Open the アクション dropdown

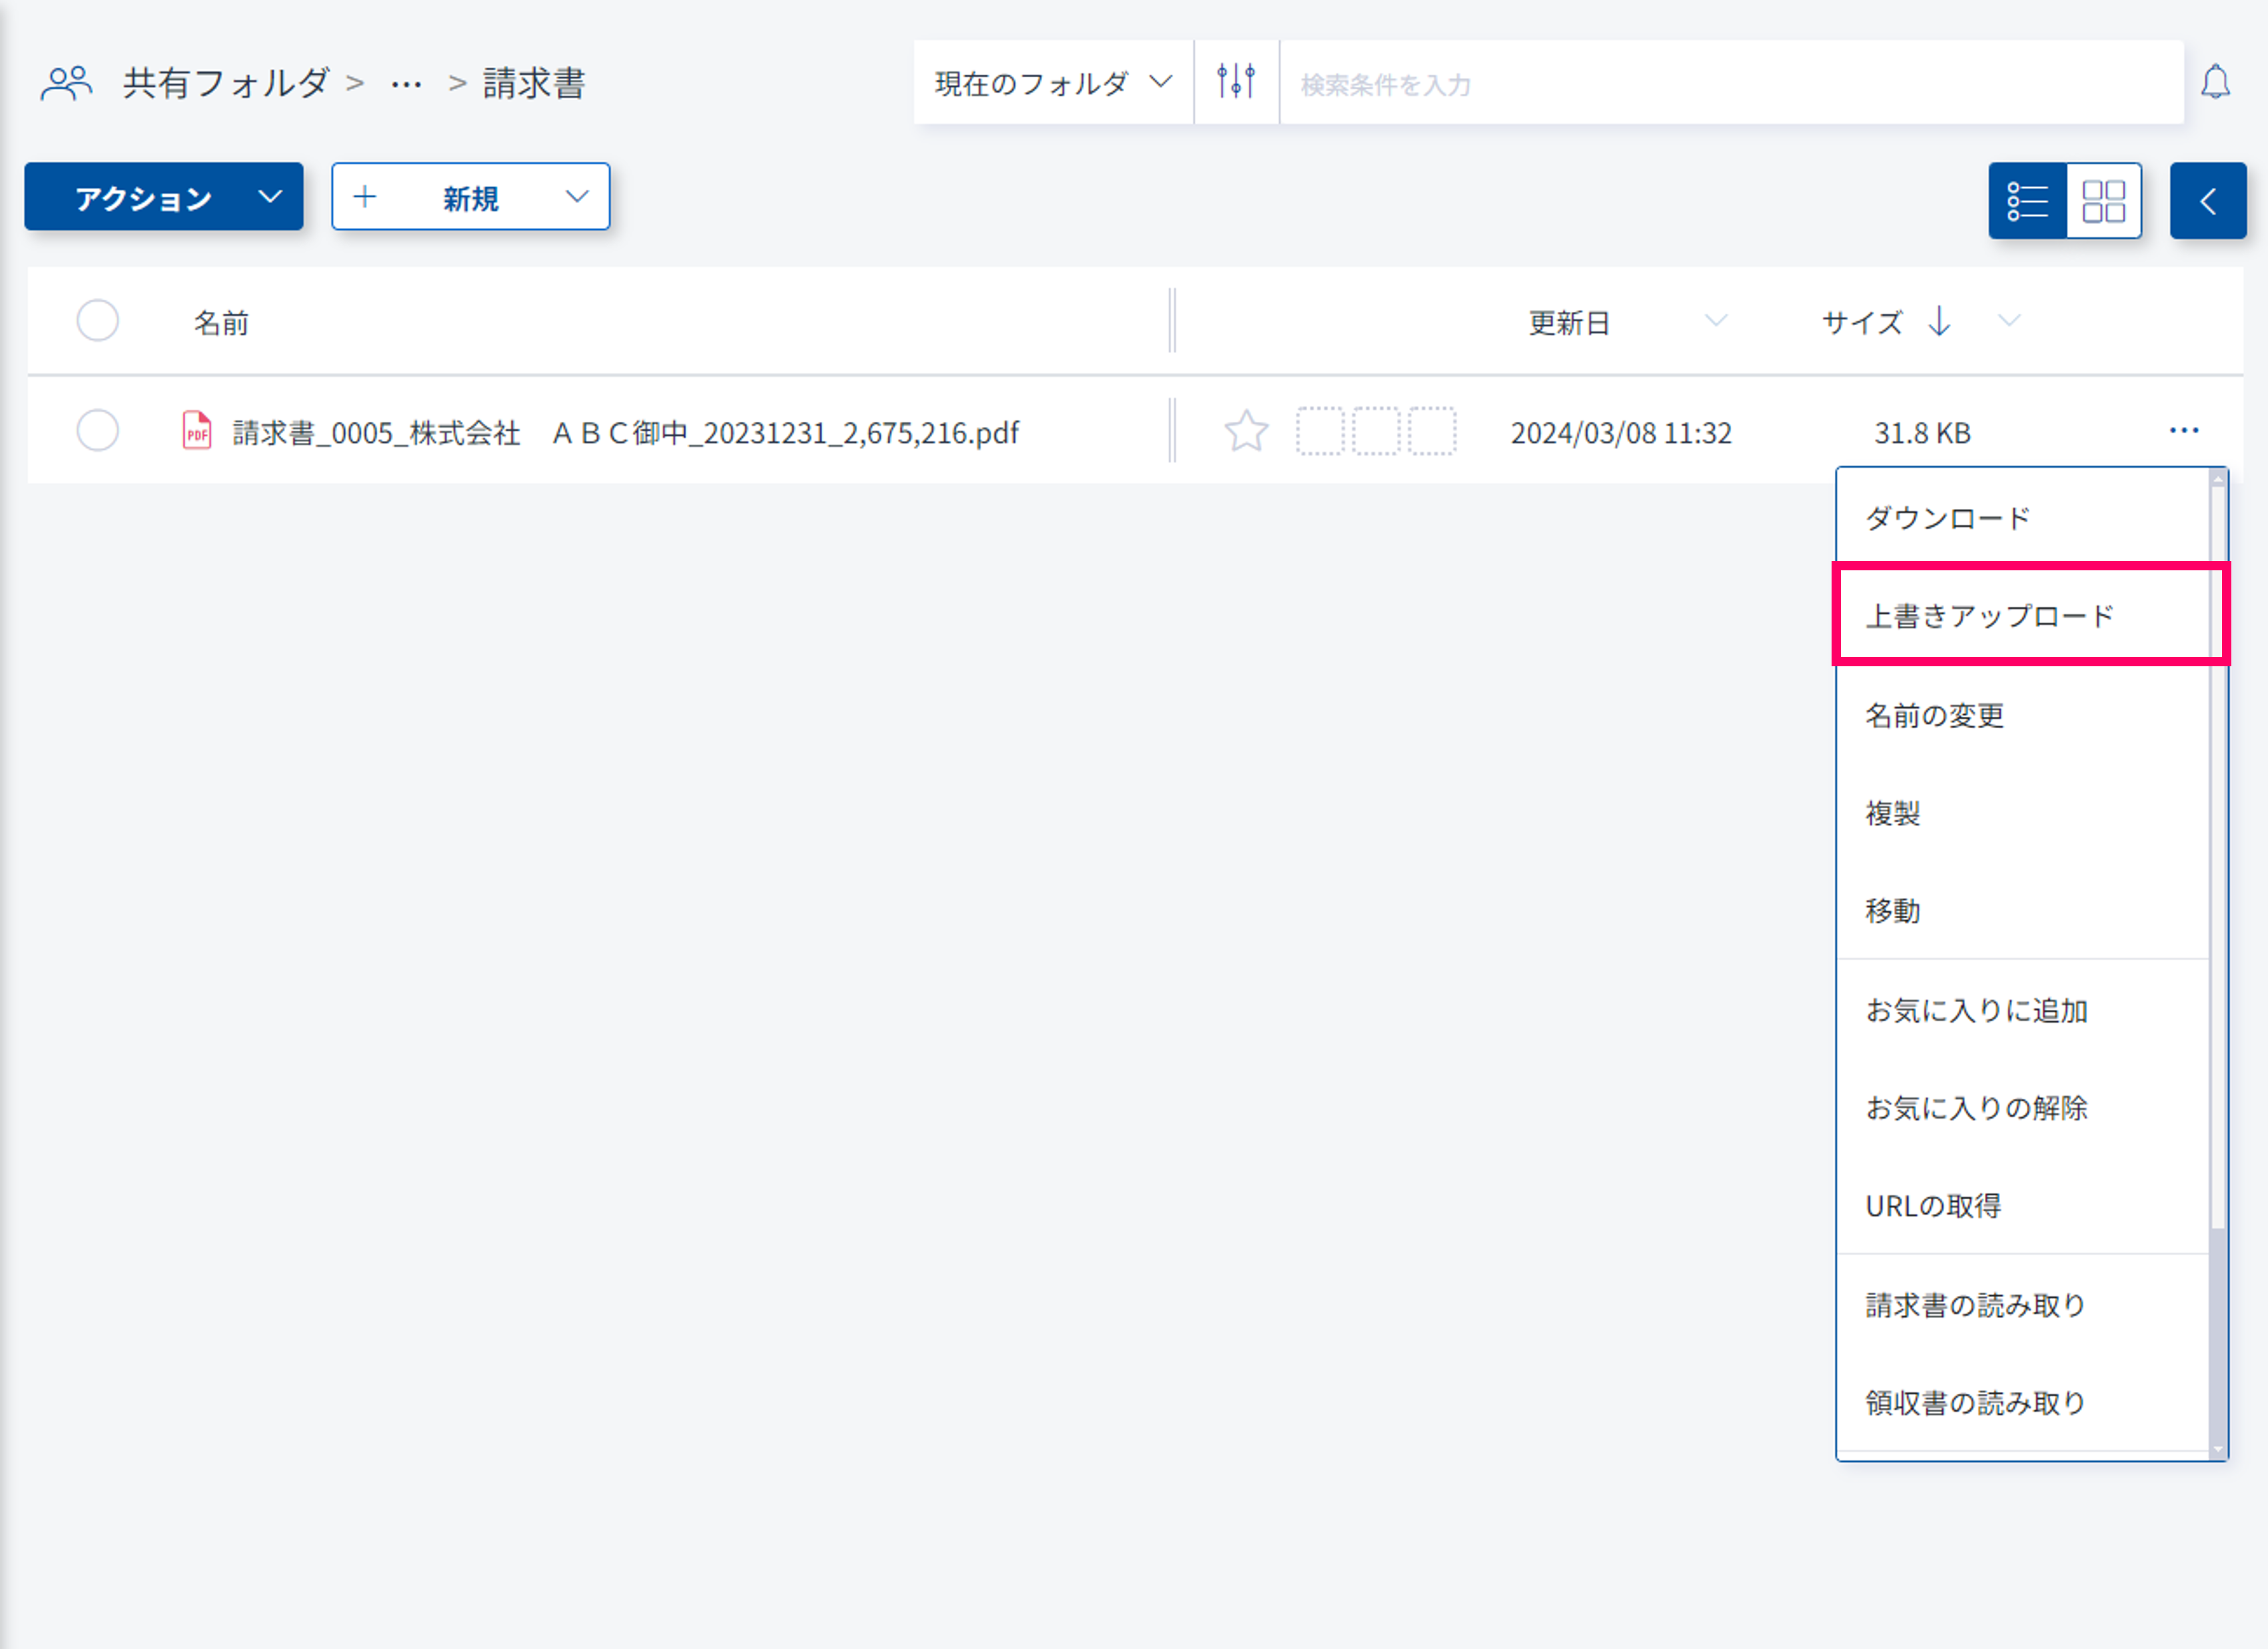(164, 197)
